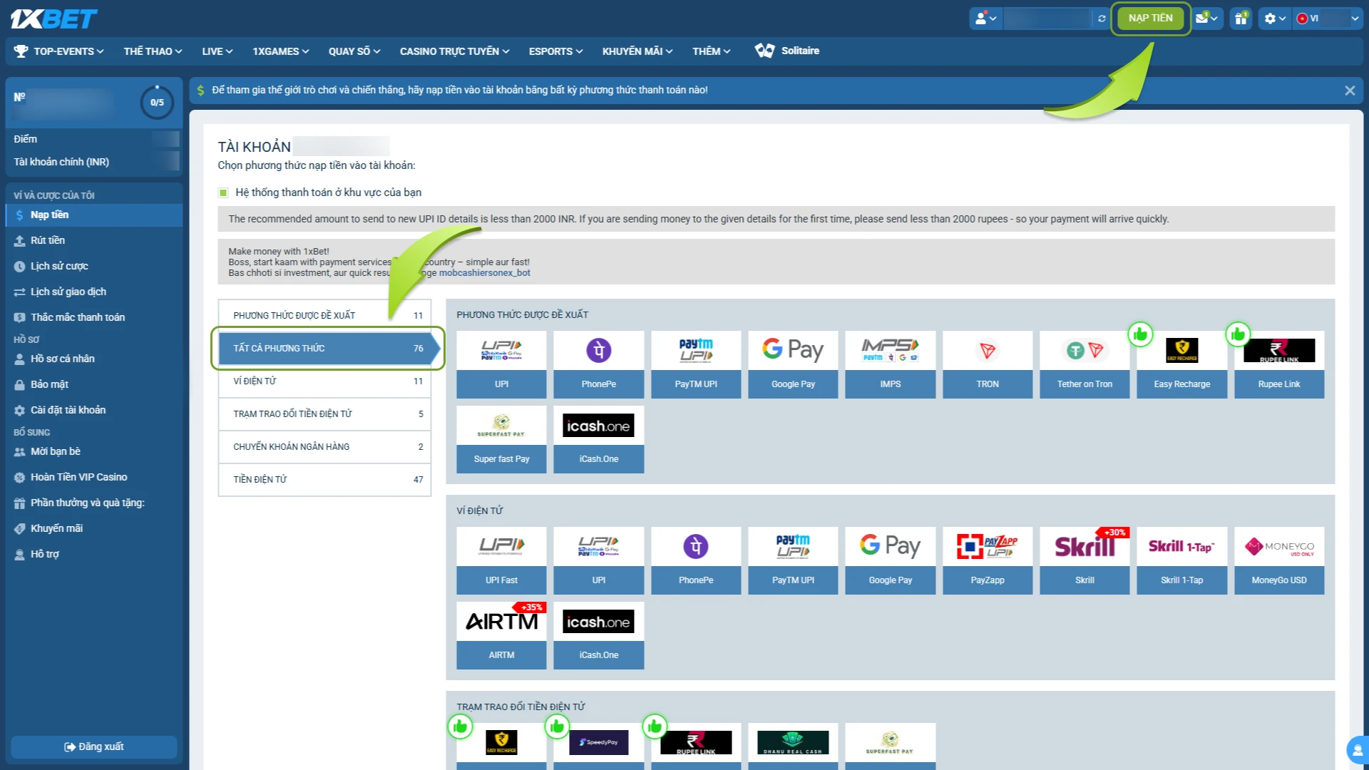This screenshot has width=1369, height=770.
Task: Open the Solitaire game link
Action: tap(787, 51)
